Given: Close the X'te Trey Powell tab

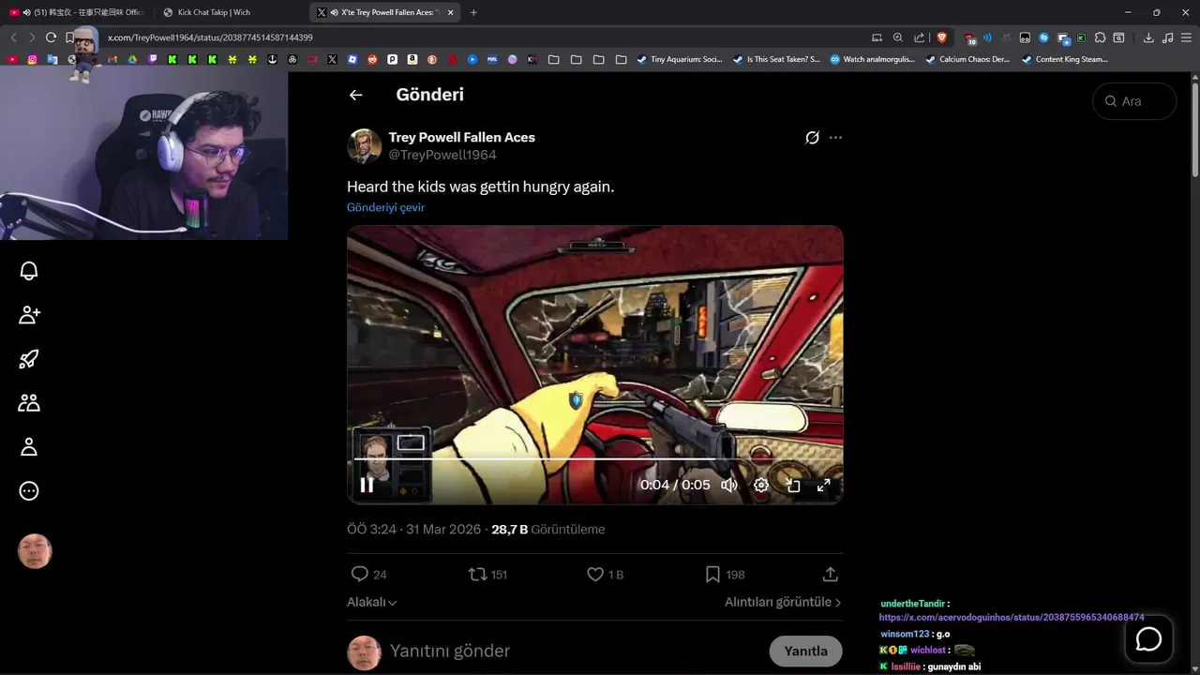Looking at the screenshot, I should coord(450,12).
